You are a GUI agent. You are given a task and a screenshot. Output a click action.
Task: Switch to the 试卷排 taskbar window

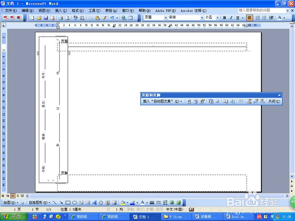pyautogui.click(x=207, y=217)
